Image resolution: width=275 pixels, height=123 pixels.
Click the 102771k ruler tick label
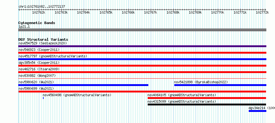point(240,12)
